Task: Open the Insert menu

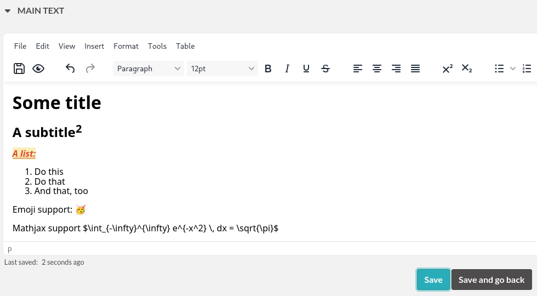Action: [x=94, y=46]
